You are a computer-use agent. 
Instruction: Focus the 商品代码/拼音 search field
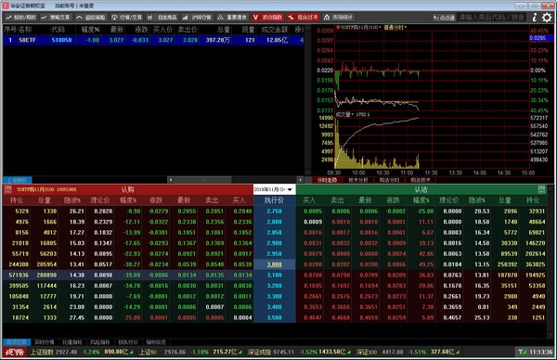tap(492, 17)
